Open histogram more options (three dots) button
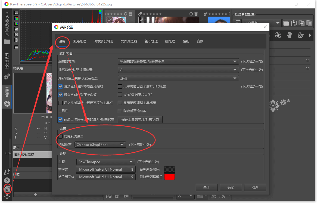Screen dimensions: 317x203 16,47
